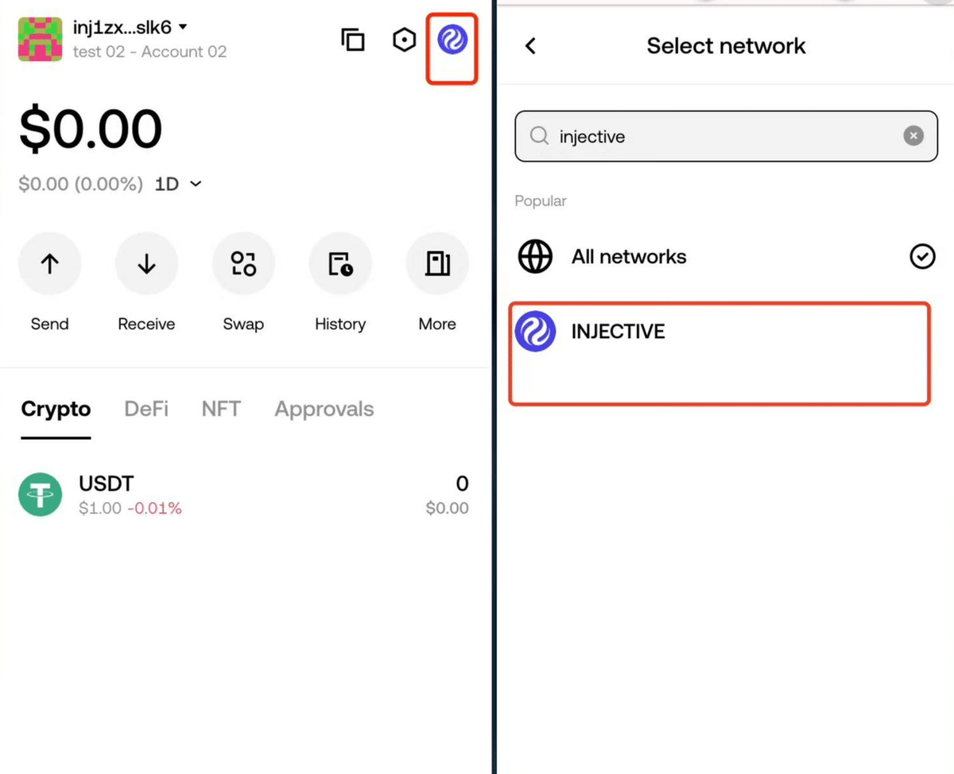954x774 pixels.
Task: Click the network search input field
Action: [x=715, y=137]
